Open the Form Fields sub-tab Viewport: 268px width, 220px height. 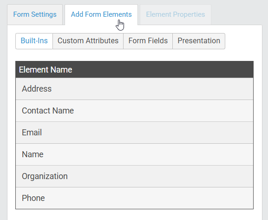[x=148, y=41]
